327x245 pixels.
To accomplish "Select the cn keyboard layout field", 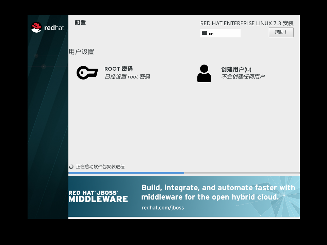I will point(220,33).
